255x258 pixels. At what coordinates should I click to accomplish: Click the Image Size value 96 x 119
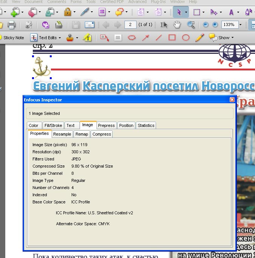pos(80,145)
